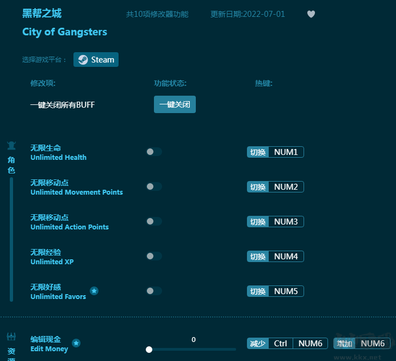Viewport: 396px width, 361px height.
Task: Click the heart favorite icon
Action: pos(311,14)
